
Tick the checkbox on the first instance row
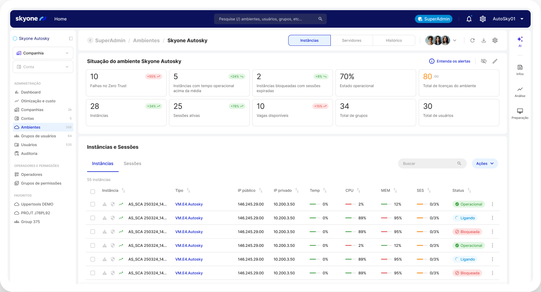click(93, 204)
